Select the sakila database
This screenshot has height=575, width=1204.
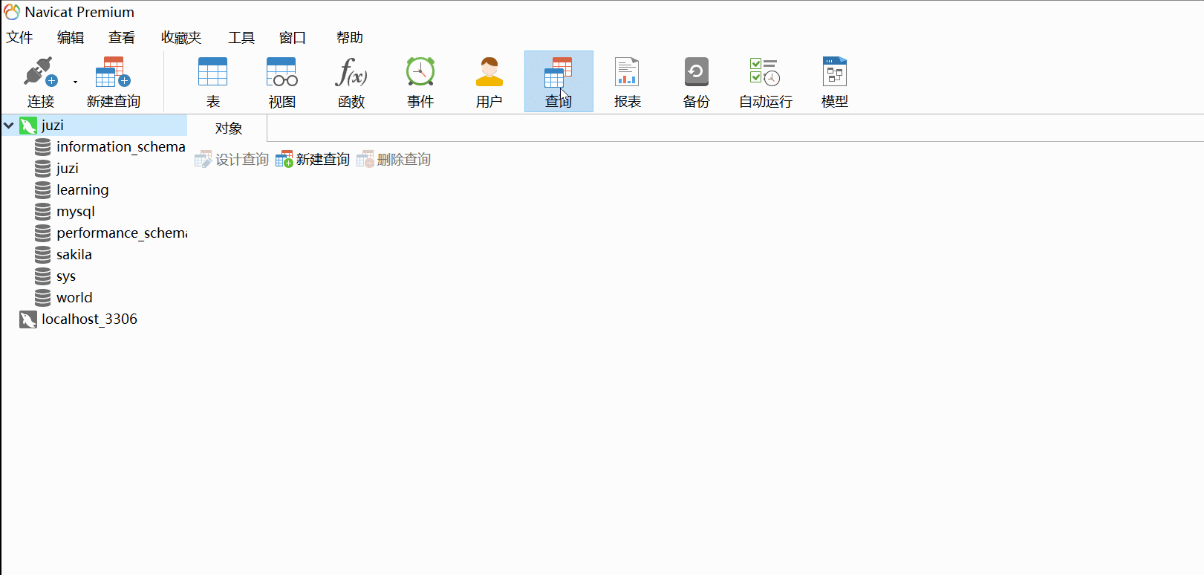pyautogui.click(x=74, y=255)
